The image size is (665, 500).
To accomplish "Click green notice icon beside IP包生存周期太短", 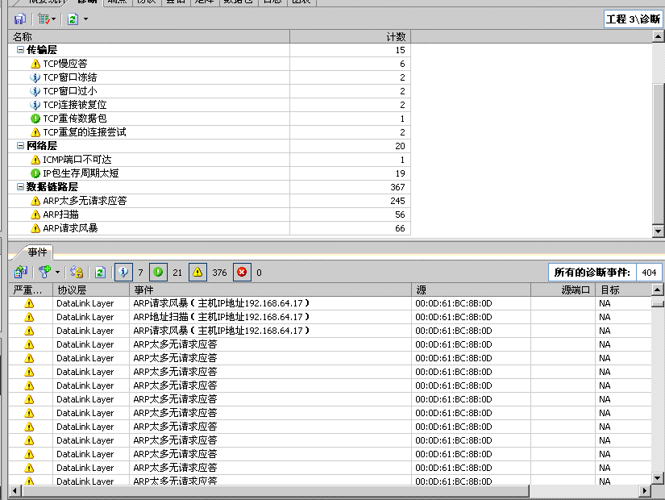I will click(x=35, y=173).
